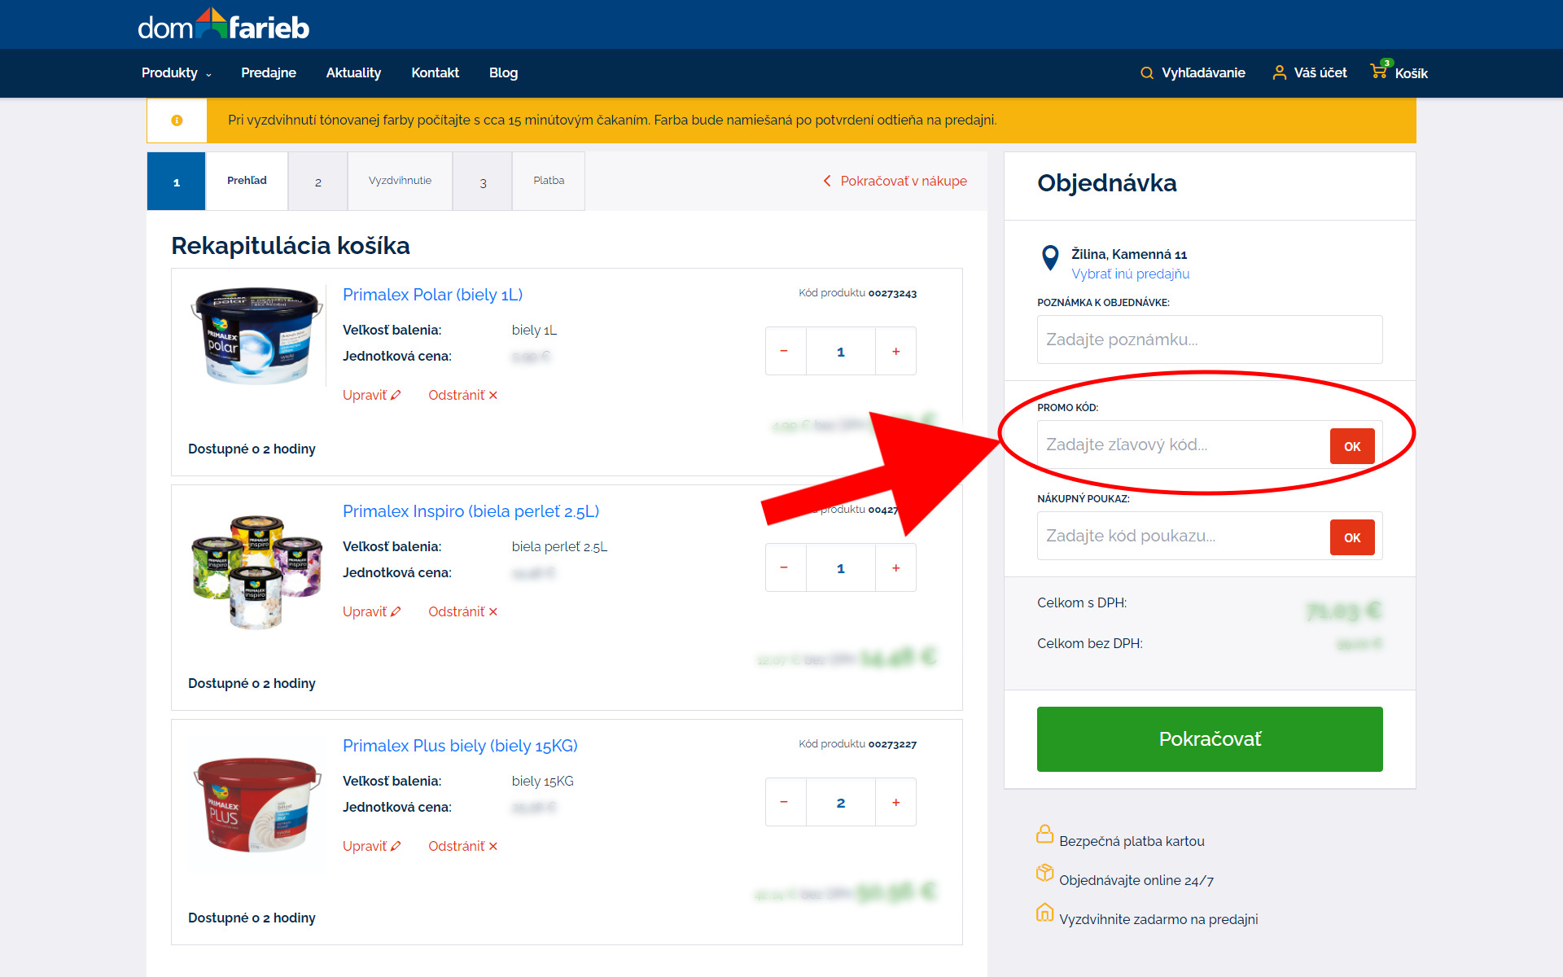
Task: Open Primalex Inspiro (biela perleť 2.5L) link
Action: point(471,511)
